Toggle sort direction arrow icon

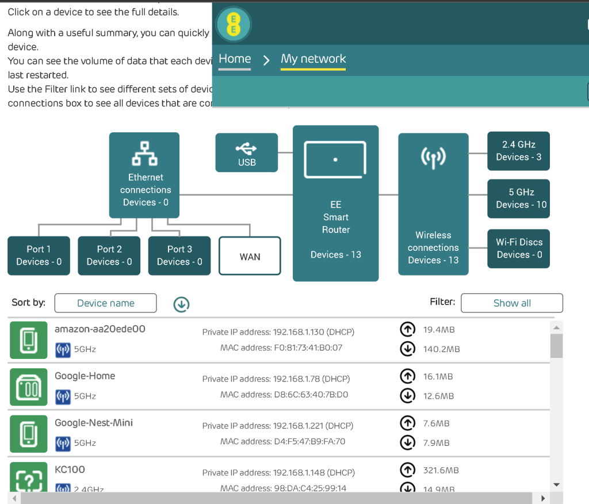point(181,304)
